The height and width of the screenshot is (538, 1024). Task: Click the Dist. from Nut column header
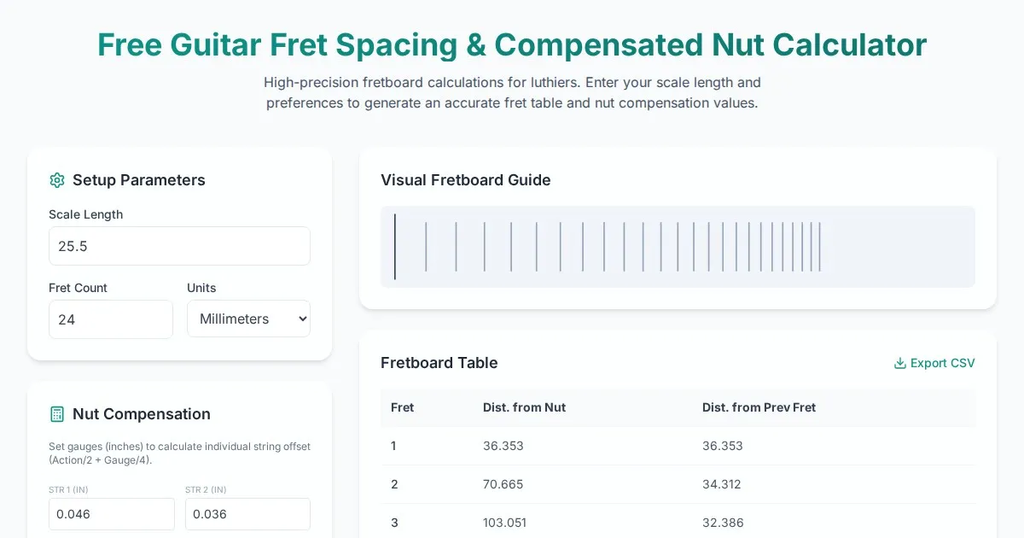click(x=524, y=407)
